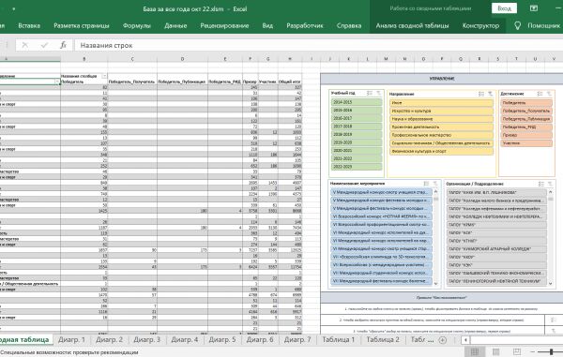The height and width of the screenshot is (357, 563).
Task: Click the zoom out minus icon
Action: (x=533, y=352)
